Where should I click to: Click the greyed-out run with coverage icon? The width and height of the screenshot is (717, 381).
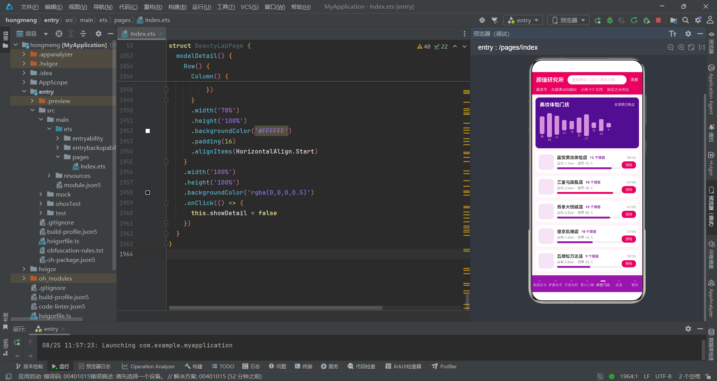click(x=622, y=20)
